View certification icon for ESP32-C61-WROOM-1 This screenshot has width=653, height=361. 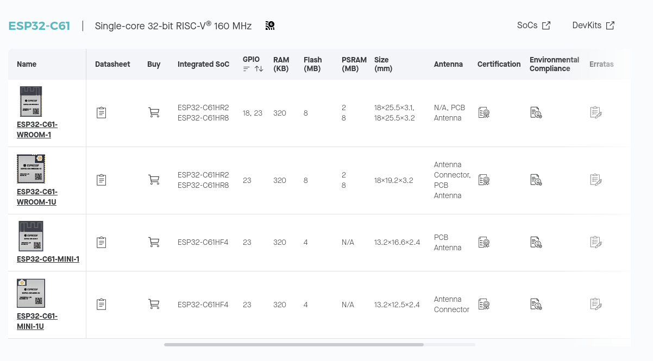[484, 113]
